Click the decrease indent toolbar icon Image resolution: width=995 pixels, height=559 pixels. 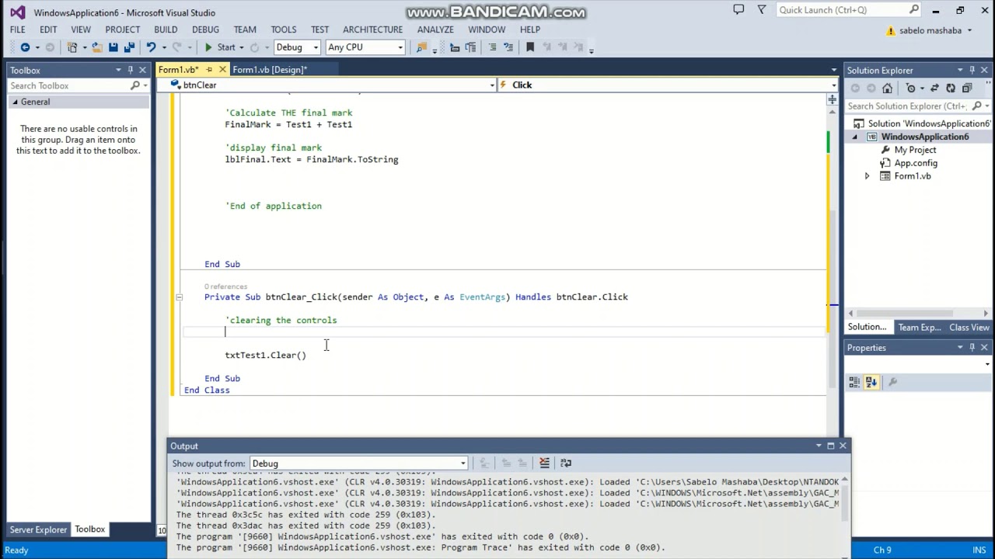click(x=455, y=47)
